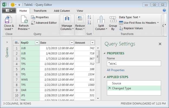Click the Close & Load icon
The image size is (169, 108).
point(8,20)
